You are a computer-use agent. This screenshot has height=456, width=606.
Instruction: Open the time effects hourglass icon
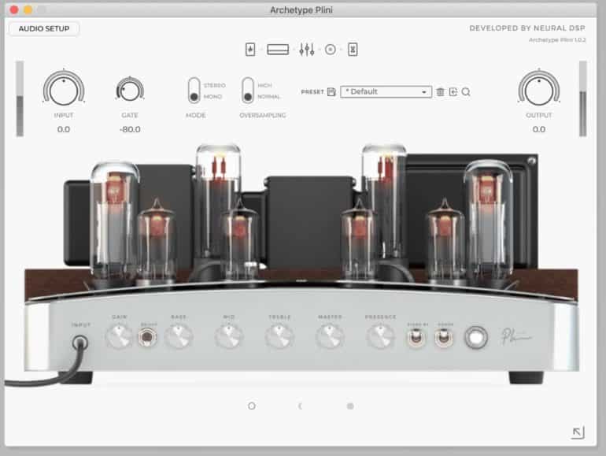(x=353, y=50)
